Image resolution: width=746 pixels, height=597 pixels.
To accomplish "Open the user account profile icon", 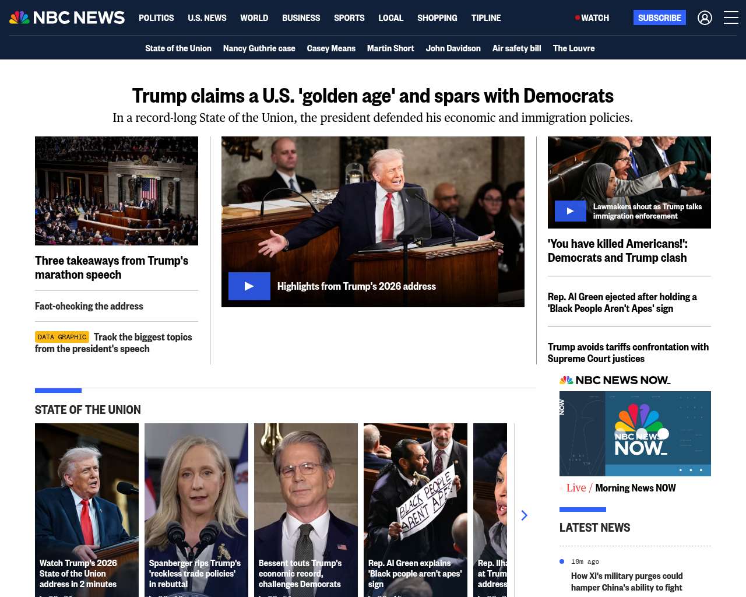I will 705,18.
